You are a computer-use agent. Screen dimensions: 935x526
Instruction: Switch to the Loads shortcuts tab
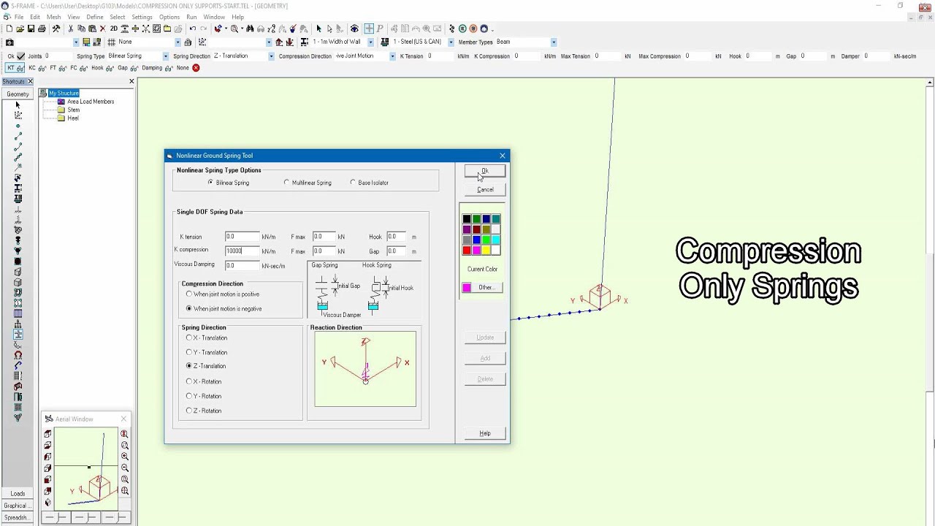tap(18, 493)
